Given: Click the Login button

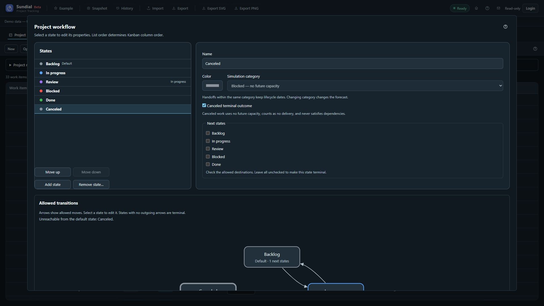Looking at the screenshot, I should coord(530,8).
